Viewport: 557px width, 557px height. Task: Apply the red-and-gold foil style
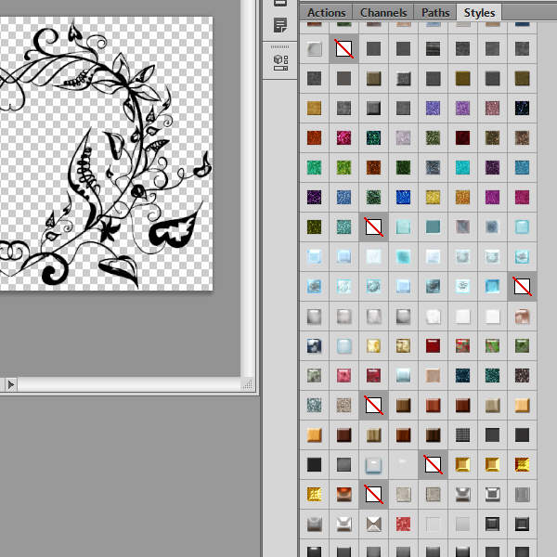pyautogui.click(x=522, y=465)
